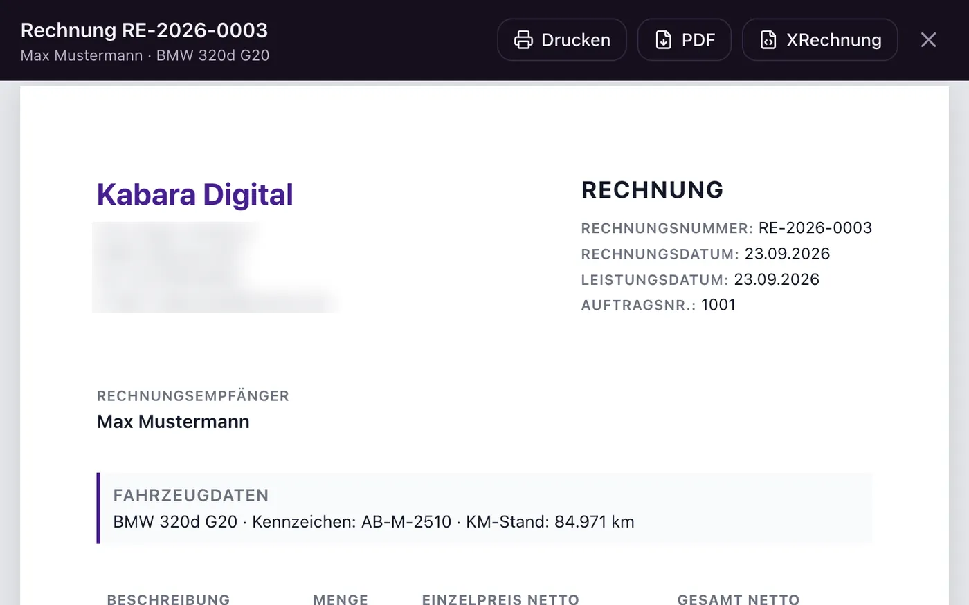Click the Drucken print button
This screenshot has width=969, height=605.
pos(562,40)
